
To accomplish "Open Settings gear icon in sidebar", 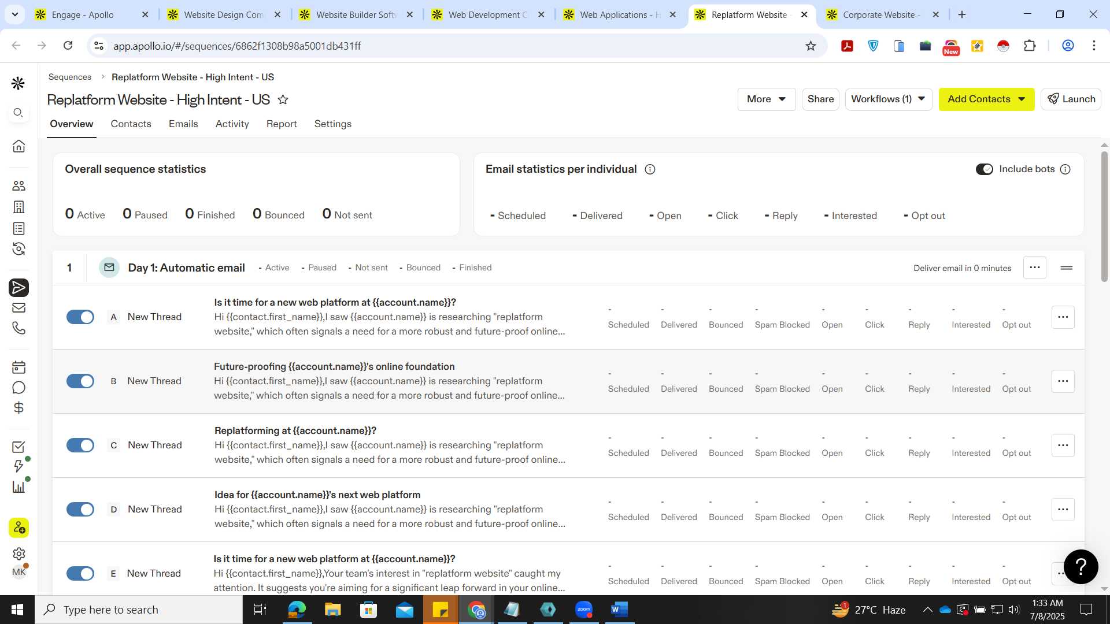I will click(x=18, y=554).
